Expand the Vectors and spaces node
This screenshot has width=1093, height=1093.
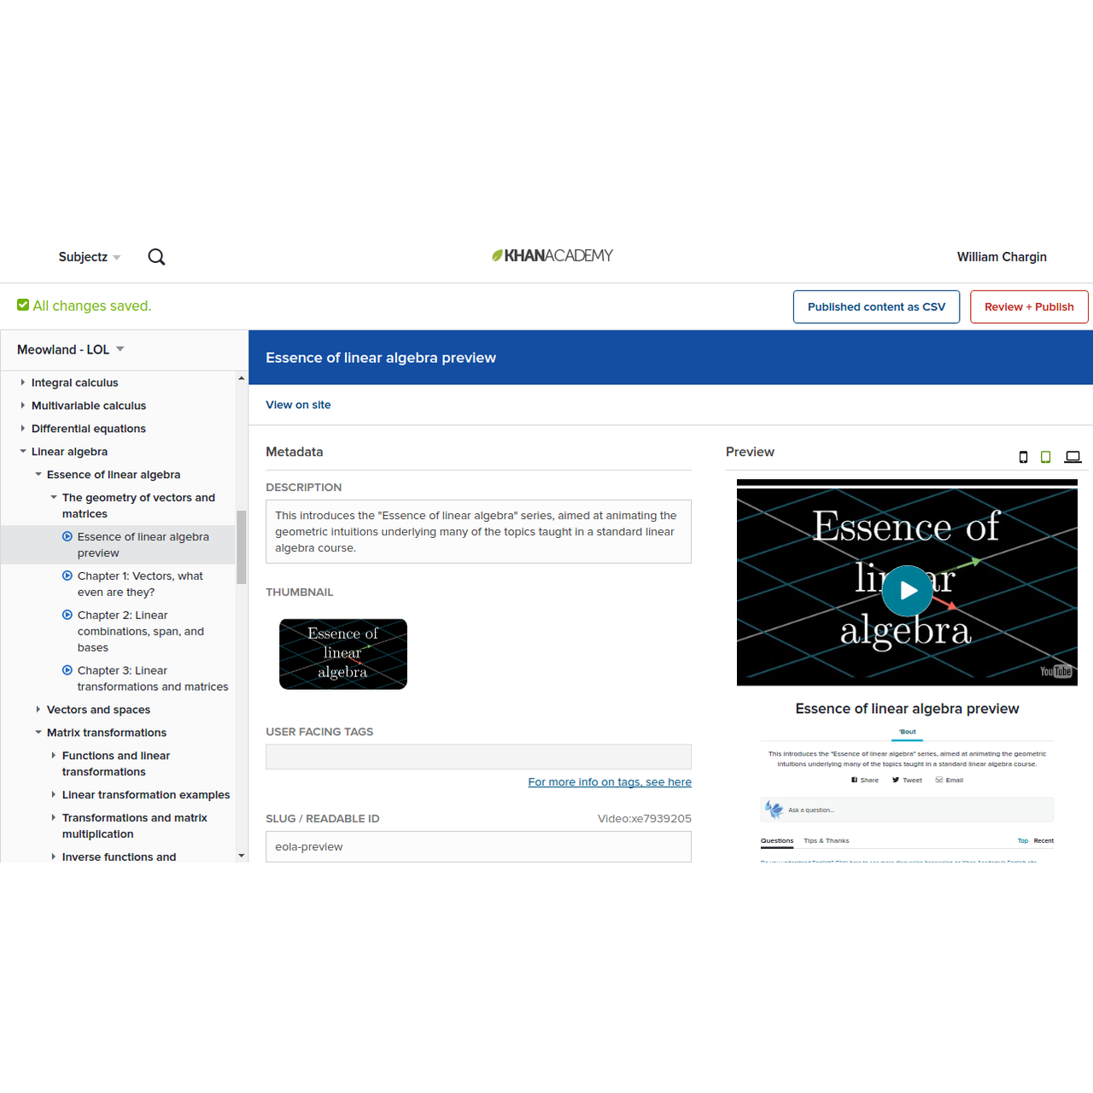click(38, 710)
